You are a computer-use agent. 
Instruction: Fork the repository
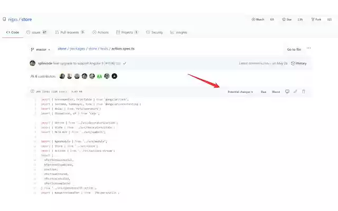tap(316, 20)
